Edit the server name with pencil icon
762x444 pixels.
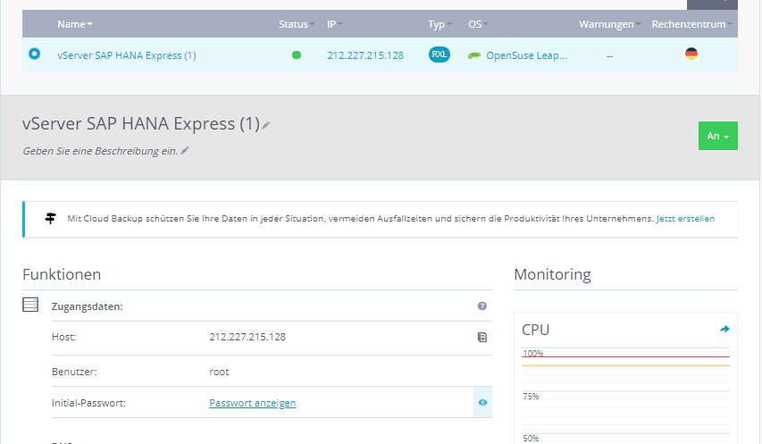pyautogui.click(x=265, y=126)
